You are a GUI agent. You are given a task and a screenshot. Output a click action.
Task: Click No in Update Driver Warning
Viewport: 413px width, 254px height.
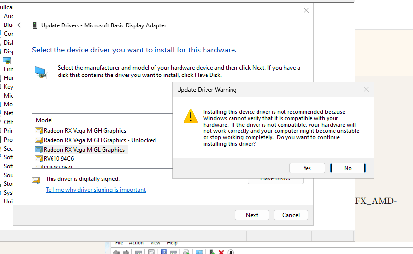(348, 168)
